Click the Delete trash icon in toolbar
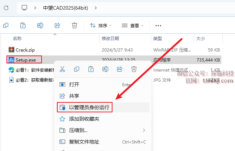The image size is (235, 151). tap(75, 25)
